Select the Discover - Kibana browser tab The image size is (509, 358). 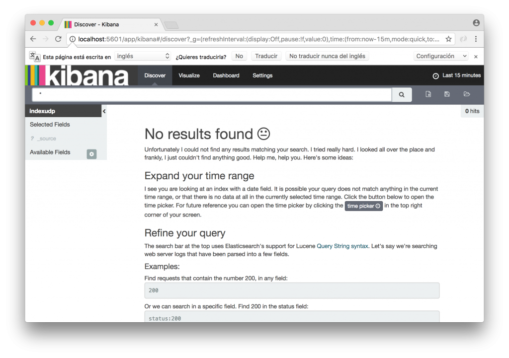pyautogui.click(x=110, y=24)
